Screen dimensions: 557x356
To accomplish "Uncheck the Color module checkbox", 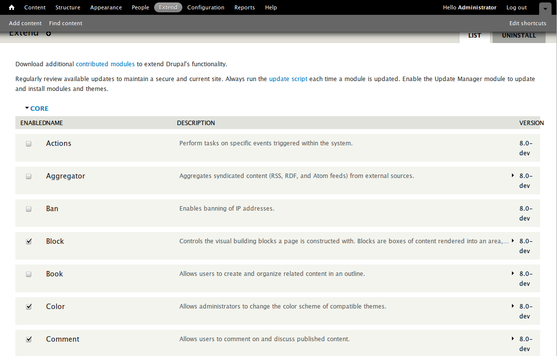I will coord(29,307).
